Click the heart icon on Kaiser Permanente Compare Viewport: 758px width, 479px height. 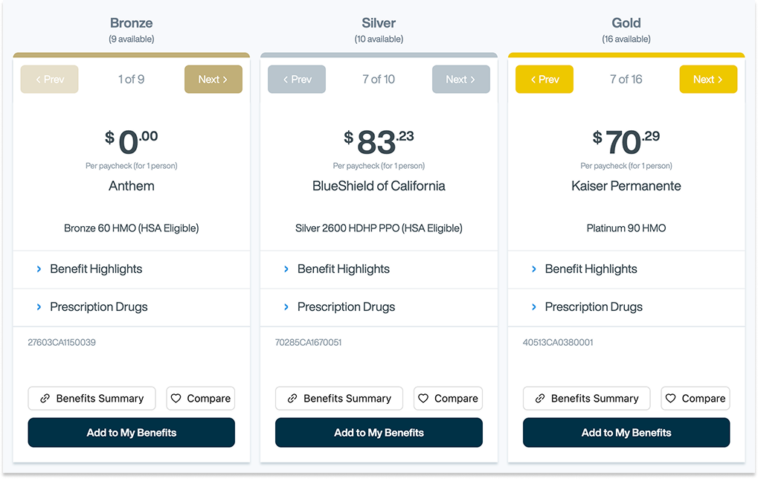[x=671, y=399]
